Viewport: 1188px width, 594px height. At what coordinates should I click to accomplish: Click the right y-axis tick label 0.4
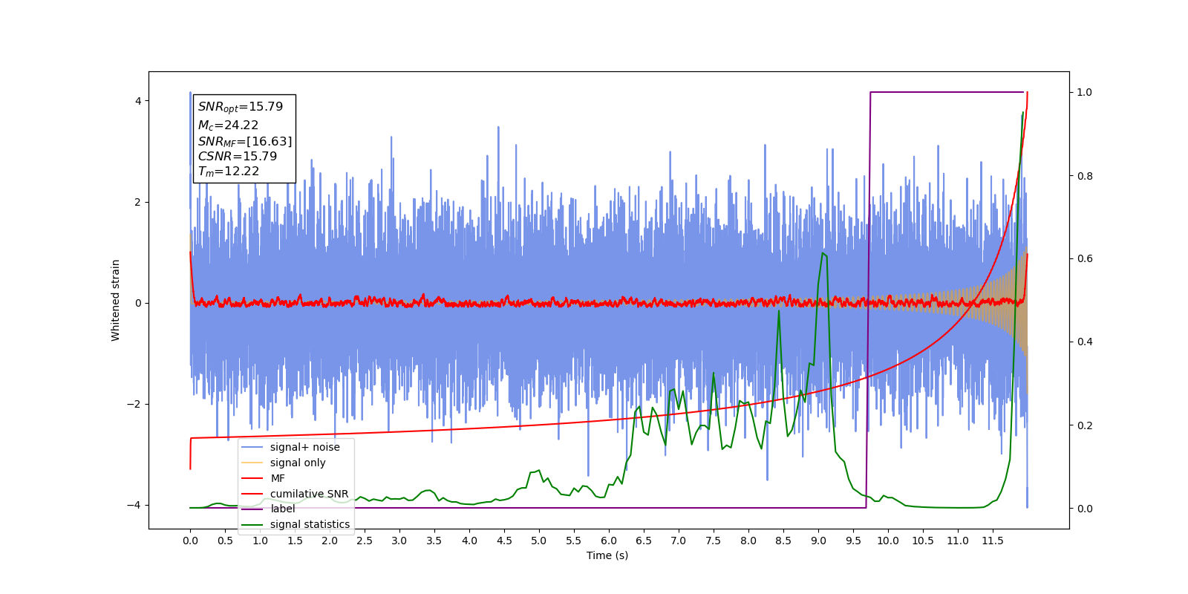[1085, 342]
